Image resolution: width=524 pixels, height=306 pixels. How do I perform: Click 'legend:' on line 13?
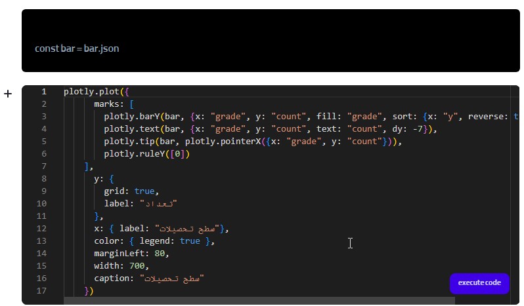click(x=158, y=241)
